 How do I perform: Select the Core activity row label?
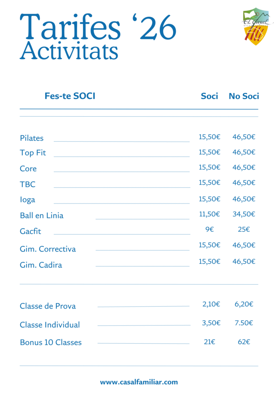(x=28, y=169)
